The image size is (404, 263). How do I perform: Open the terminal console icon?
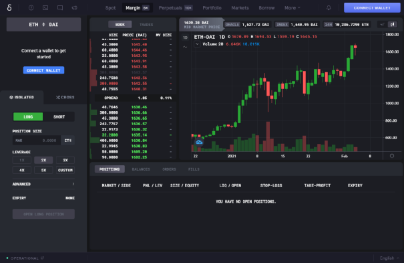coord(45,8)
